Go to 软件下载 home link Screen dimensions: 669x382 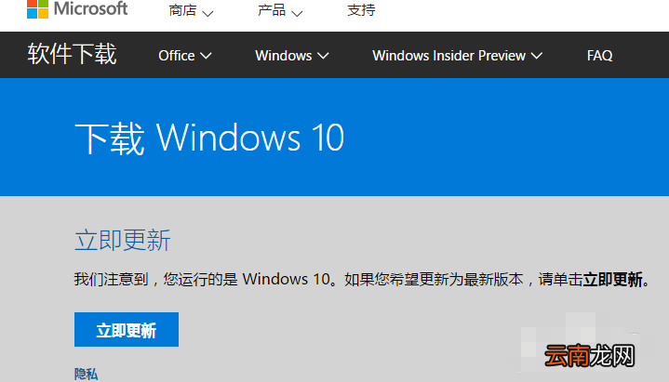[x=72, y=54]
